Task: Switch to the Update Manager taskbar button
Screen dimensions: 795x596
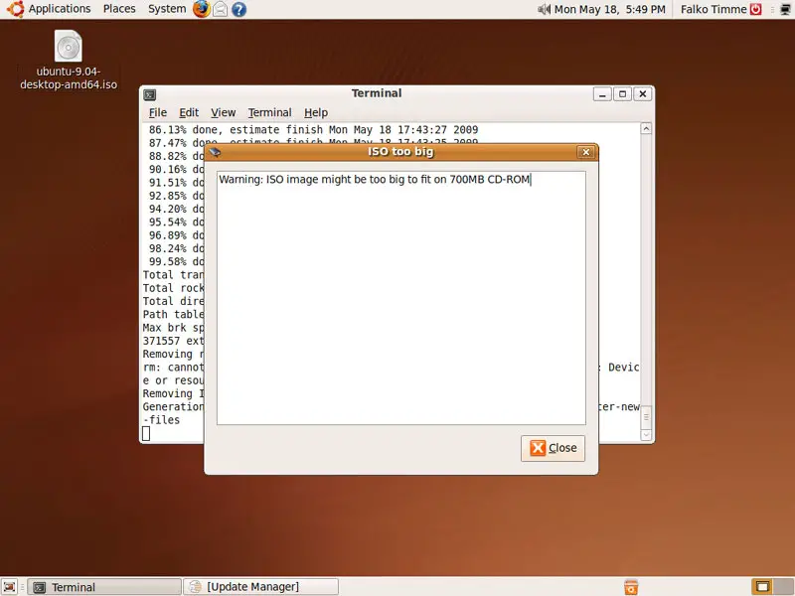Action: (260, 587)
